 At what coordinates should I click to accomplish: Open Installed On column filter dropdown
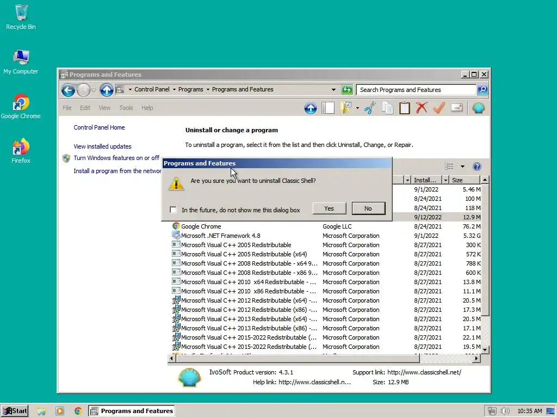click(x=445, y=180)
